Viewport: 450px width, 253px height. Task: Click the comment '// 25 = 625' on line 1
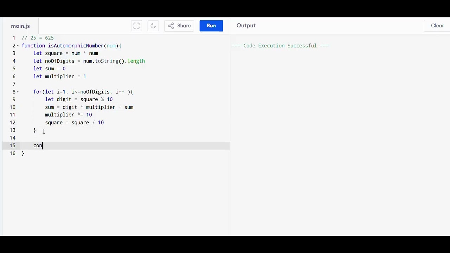pos(38,38)
